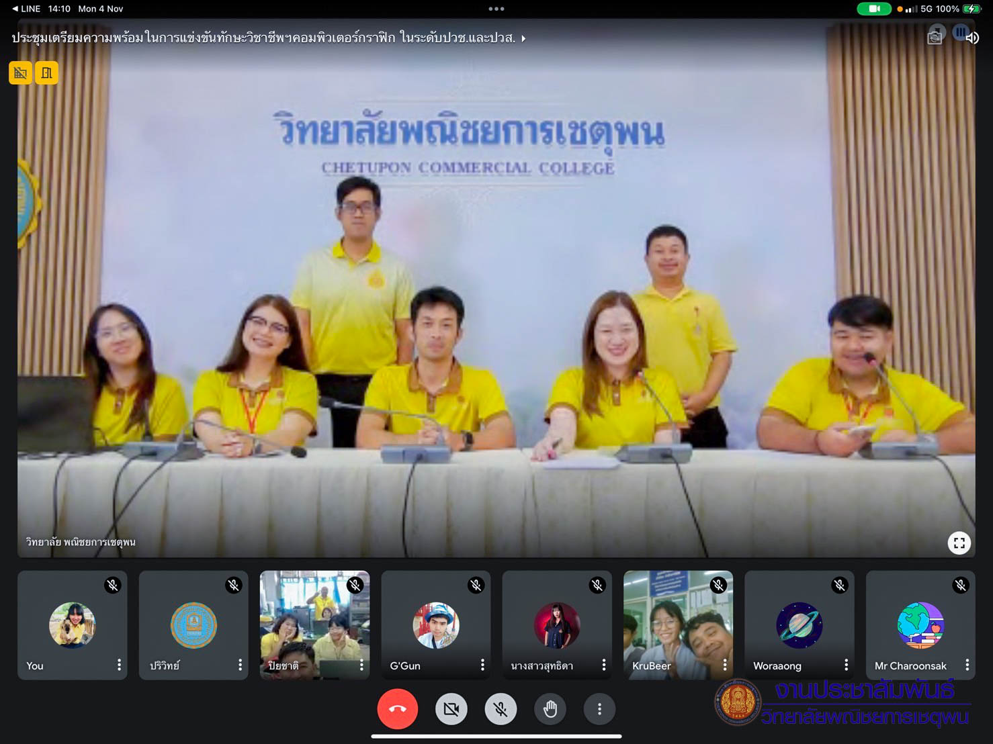The height and width of the screenshot is (744, 993).
Task: Select the ปิยชาติ video thumbnail
Action: pos(314,625)
